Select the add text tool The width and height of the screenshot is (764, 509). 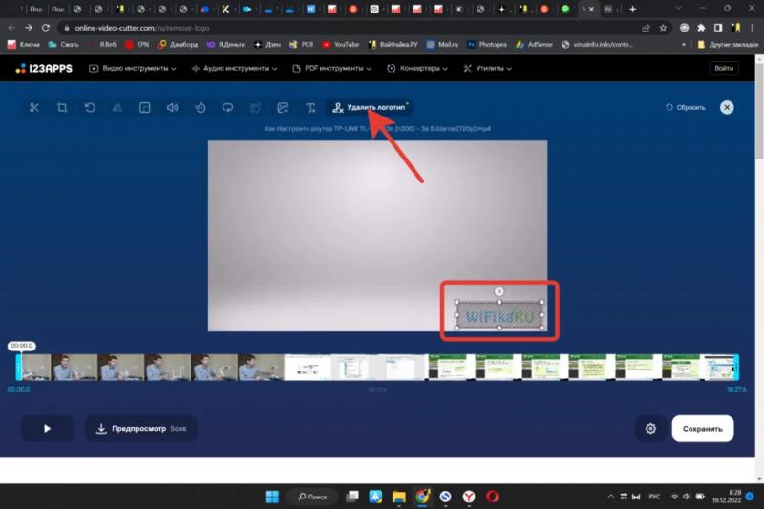tap(310, 108)
